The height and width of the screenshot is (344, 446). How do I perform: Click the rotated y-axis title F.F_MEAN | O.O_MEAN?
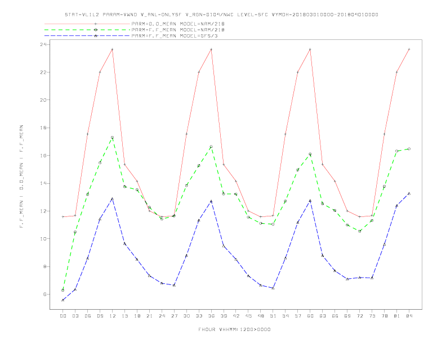pos(21,176)
